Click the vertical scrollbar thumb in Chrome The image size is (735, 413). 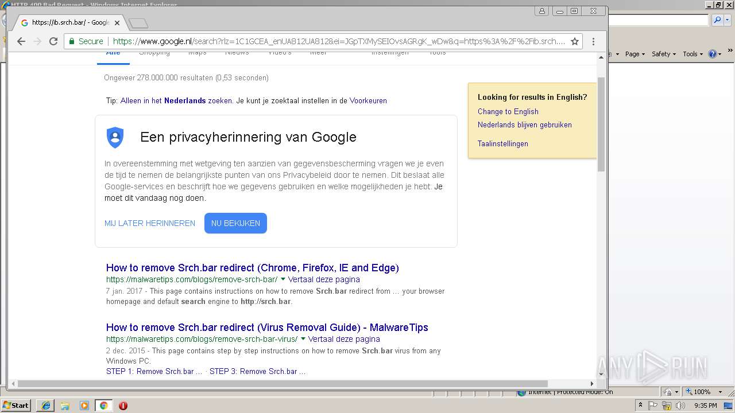[601, 124]
